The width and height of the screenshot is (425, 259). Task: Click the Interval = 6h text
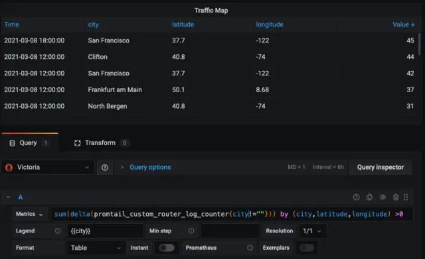328,167
